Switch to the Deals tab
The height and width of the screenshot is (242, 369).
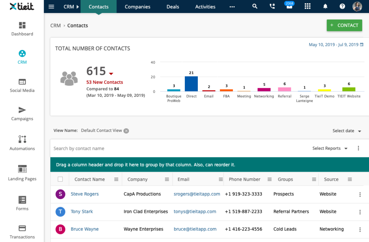pyautogui.click(x=173, y=6)
